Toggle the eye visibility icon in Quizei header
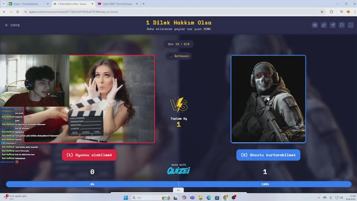 [315, 25]
